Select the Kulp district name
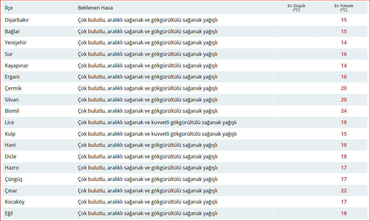Screen dimensions: 370x221 (10, 134)
